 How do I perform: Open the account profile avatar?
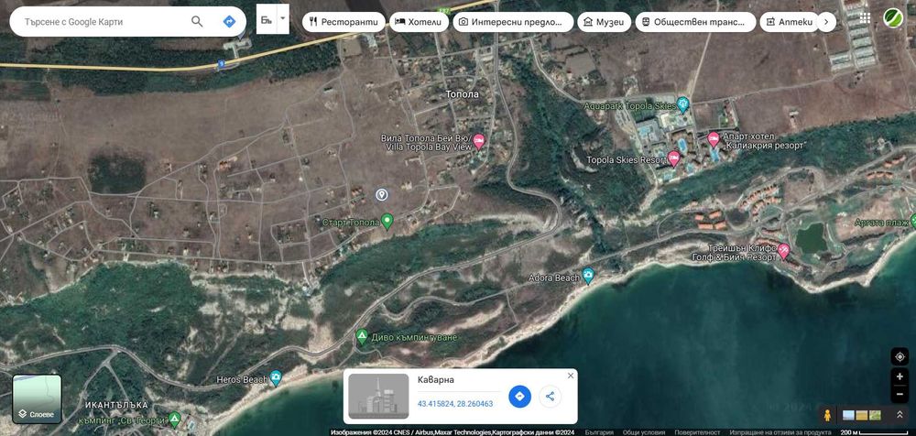(893, 18)
